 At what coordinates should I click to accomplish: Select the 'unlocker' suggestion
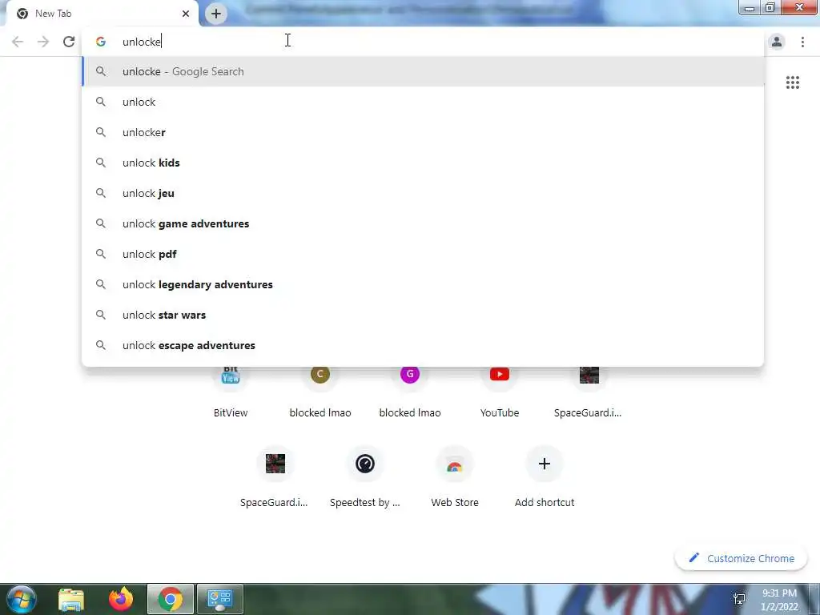(423, 132)
